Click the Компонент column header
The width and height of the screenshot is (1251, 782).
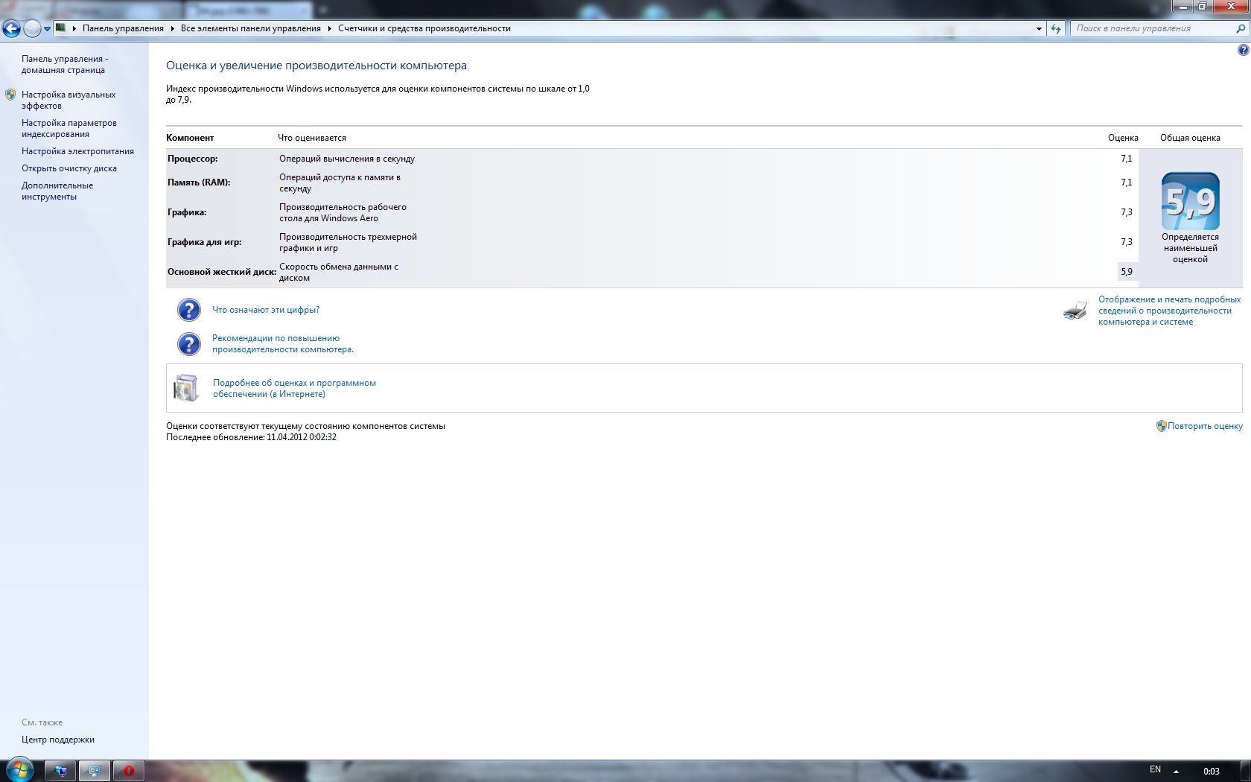pyautogui.click(x=190, y=138)
